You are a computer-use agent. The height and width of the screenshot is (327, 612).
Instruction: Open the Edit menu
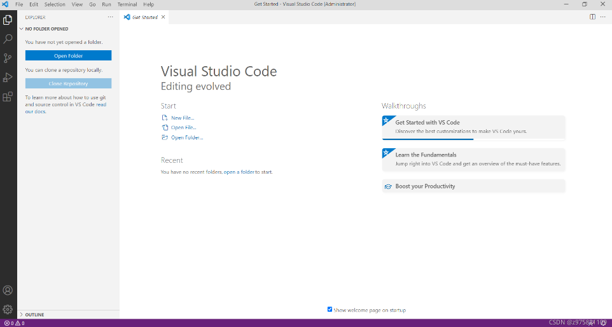click(x=34, y=4)
